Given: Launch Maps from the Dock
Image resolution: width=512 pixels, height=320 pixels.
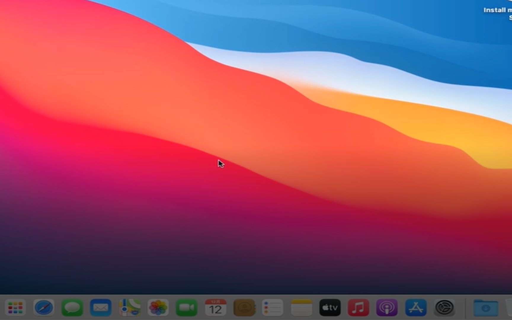Looking at the screenshot, I should click(x=129, y=308).
